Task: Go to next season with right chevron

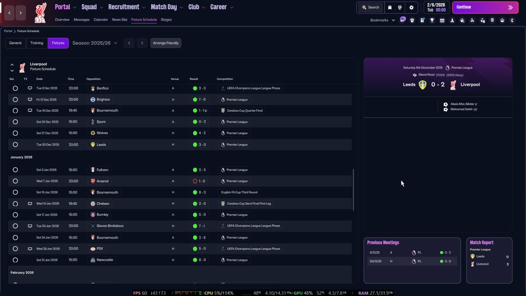Action: (142, 43)
